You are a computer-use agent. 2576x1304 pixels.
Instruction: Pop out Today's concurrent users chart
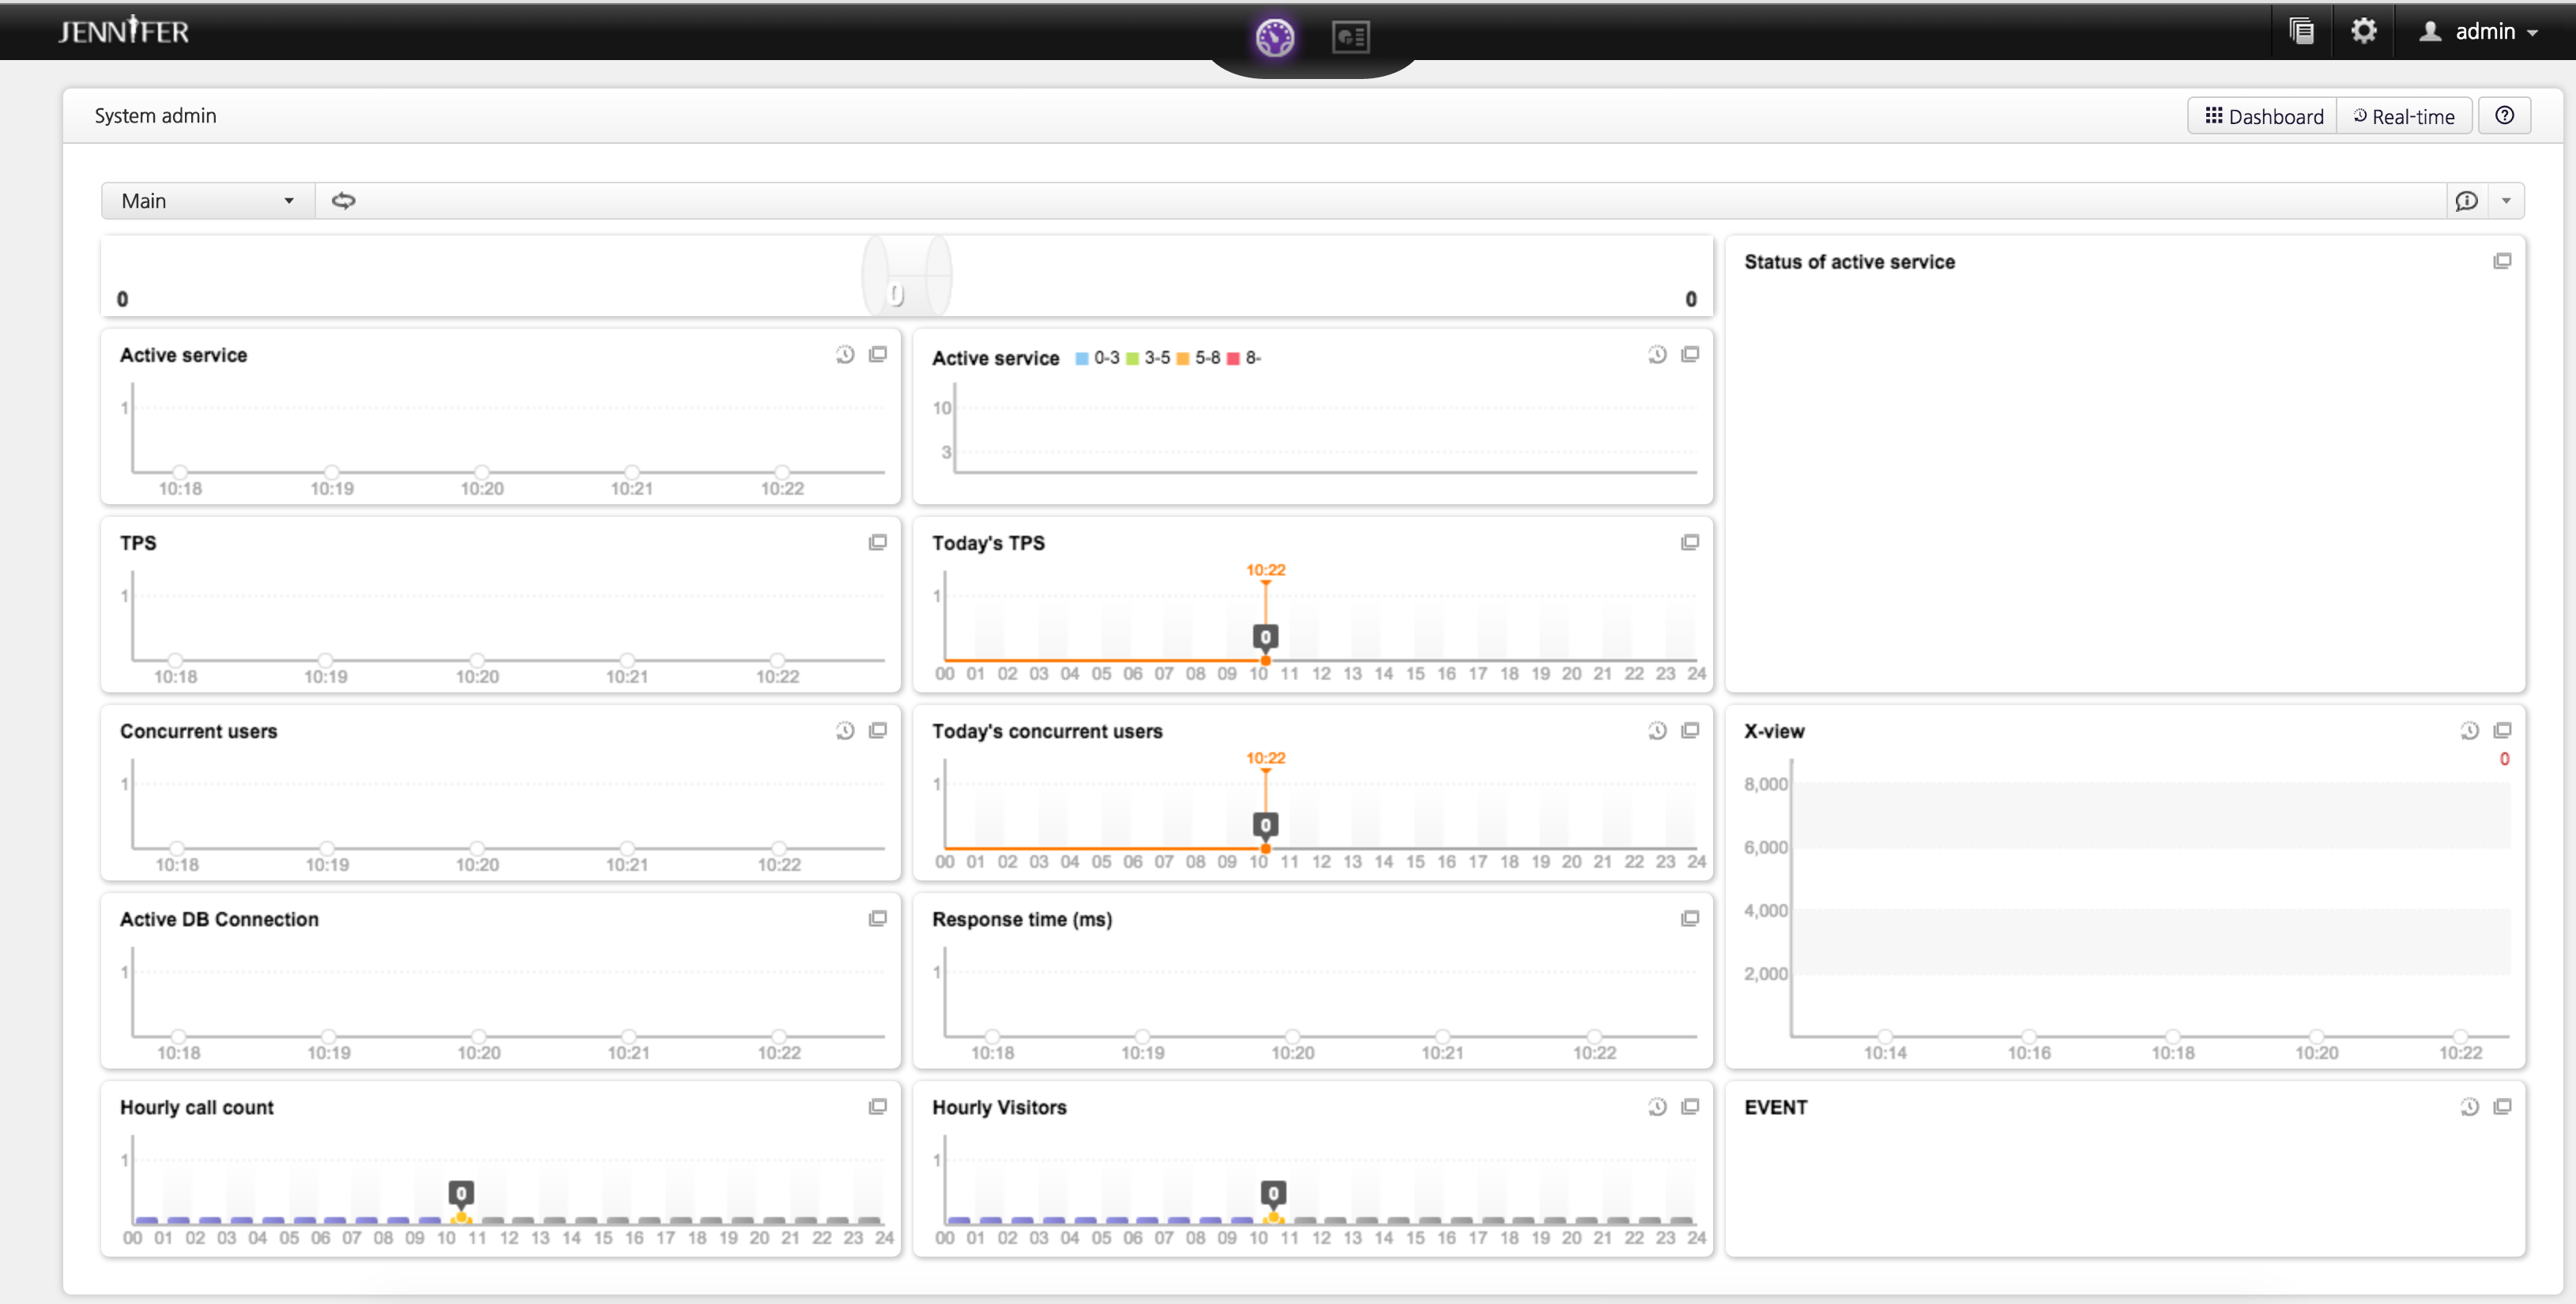(x=1690, y=730)
